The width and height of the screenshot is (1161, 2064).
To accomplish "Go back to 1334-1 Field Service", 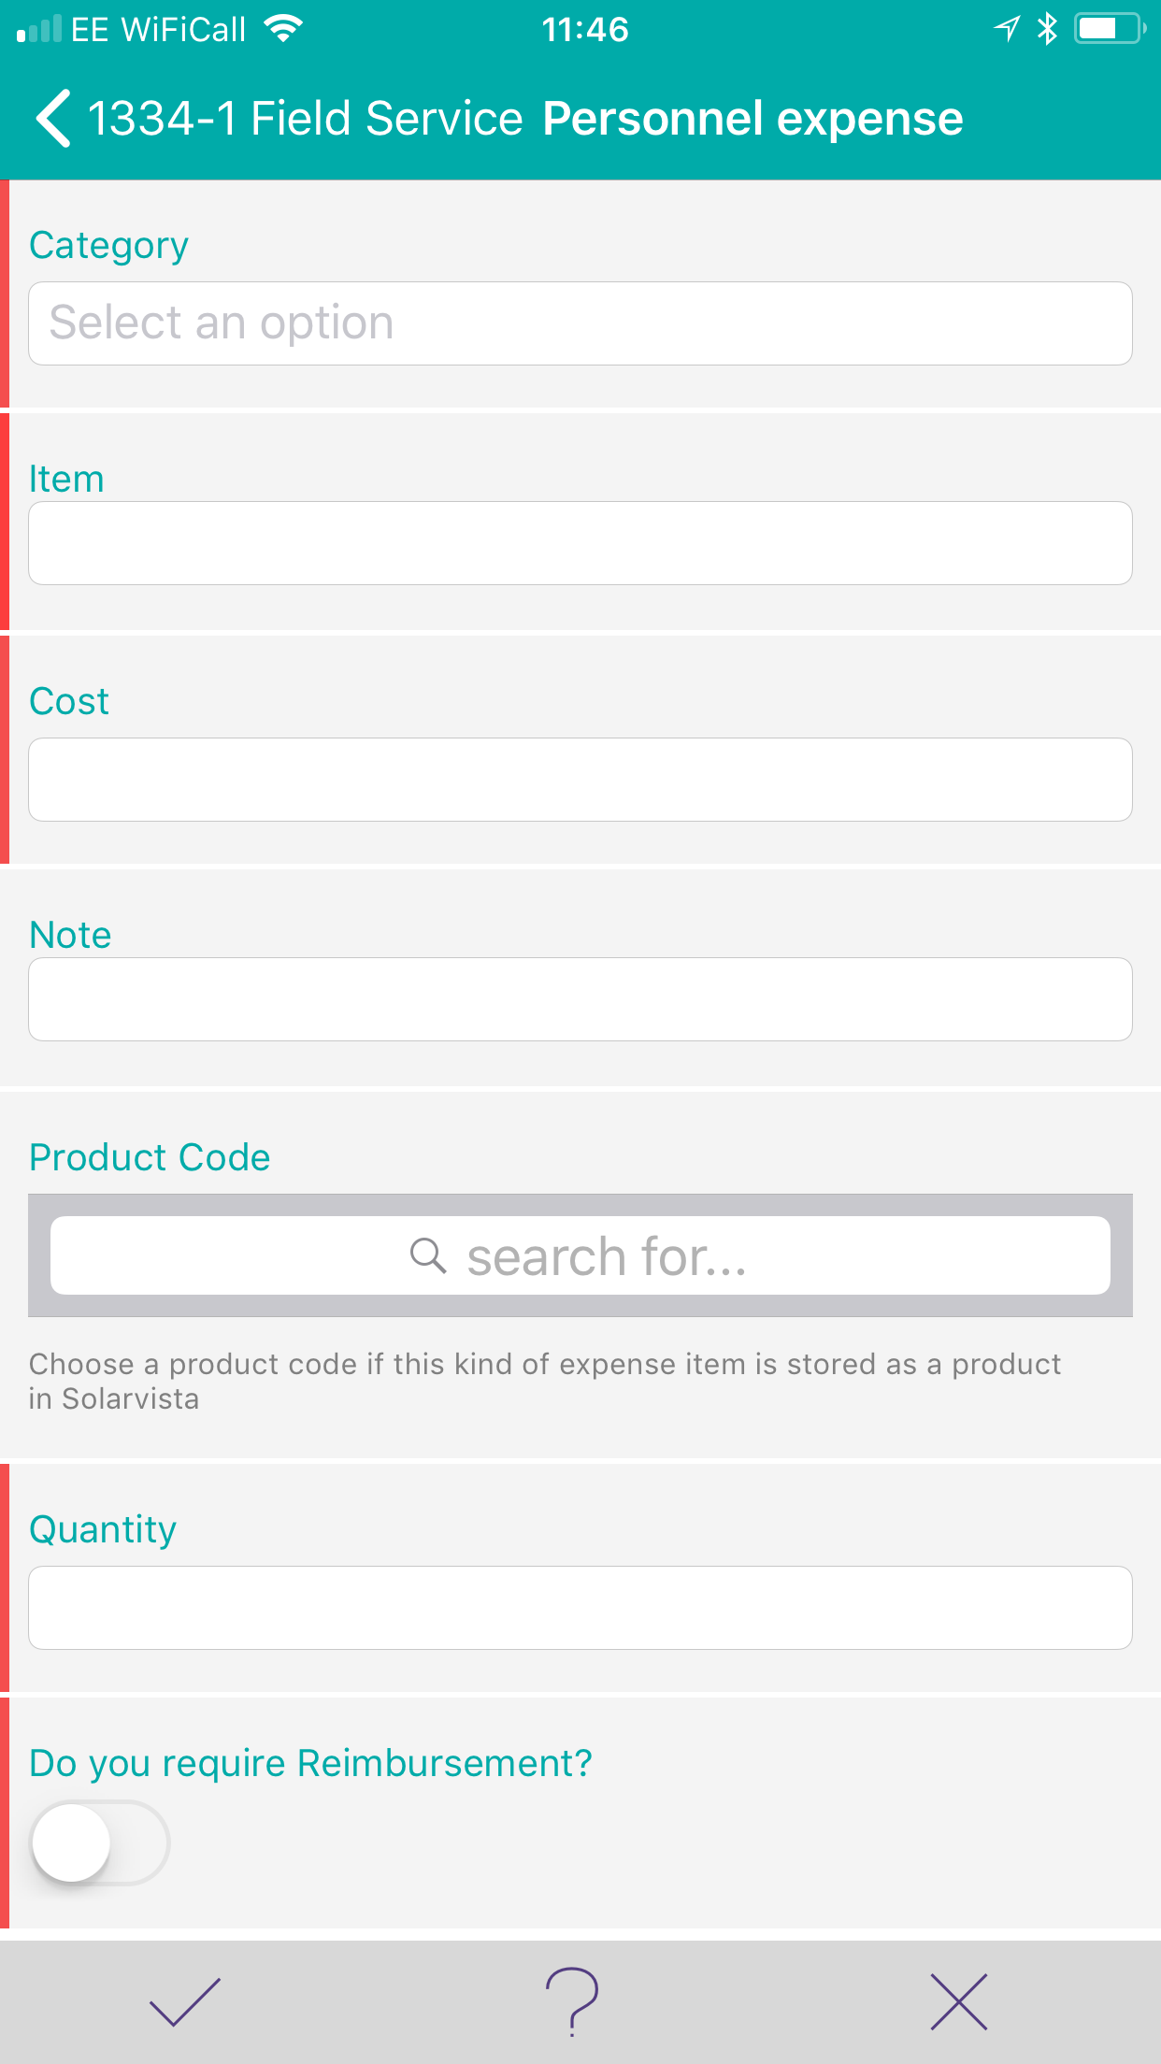I will point(305,119).
